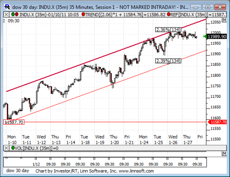Screen dimensions: 230x177
Task: Click the green star next to 11989.90
Action: pos(204,36)
